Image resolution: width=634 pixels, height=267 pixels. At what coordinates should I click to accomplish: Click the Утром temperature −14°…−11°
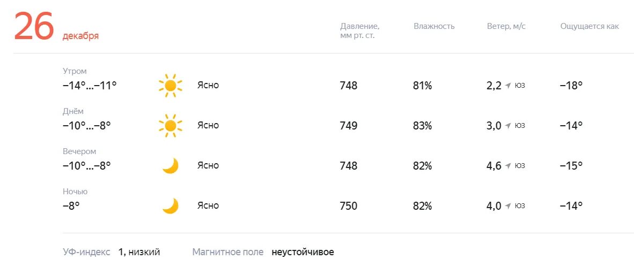coord(90,86)
